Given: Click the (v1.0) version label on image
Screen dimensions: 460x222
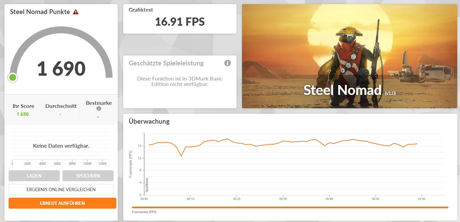Looking at the screenshot, I should click(390, 93).
